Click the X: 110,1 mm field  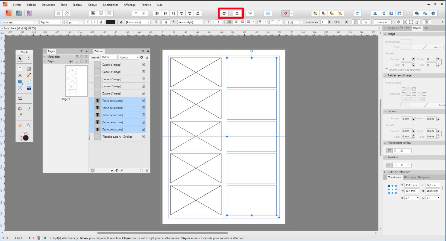[412, 185]
